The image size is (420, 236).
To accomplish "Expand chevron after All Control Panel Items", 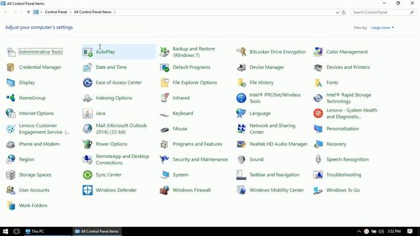I will [x=115, y=12].
